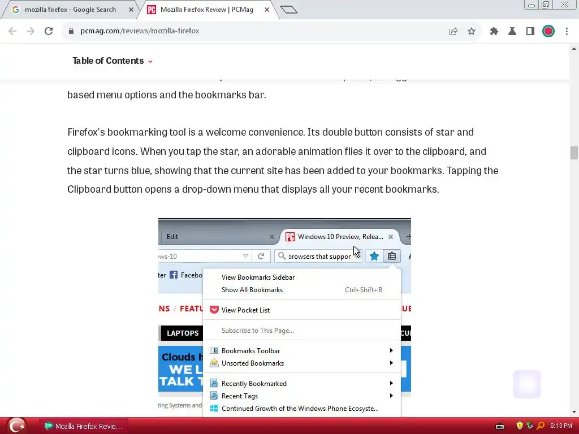Screen dimensions: 579x434
Task: Open the yellow security shield tray icon
Action: 520,426
